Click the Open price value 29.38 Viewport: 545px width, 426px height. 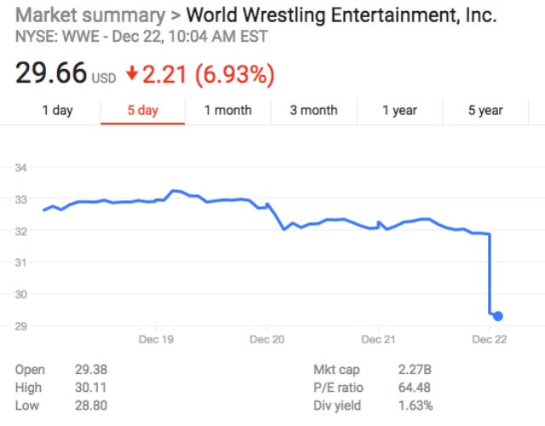(x=90, y=371)
